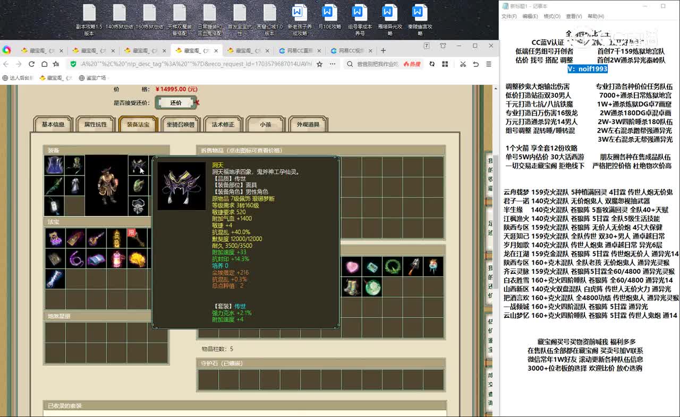Select the boots inventory item

point(351,287)
